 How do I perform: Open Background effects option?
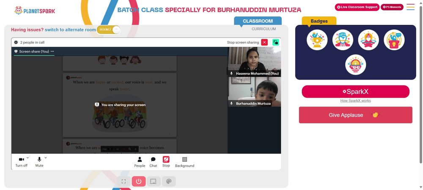click(184, 162)
